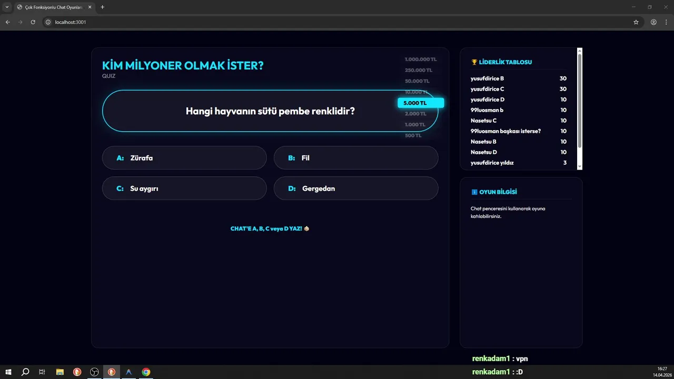The image size is (674, 379).
Task: Open Windows taskbar search
Action: pyautogui.click(x=25, y=372)
